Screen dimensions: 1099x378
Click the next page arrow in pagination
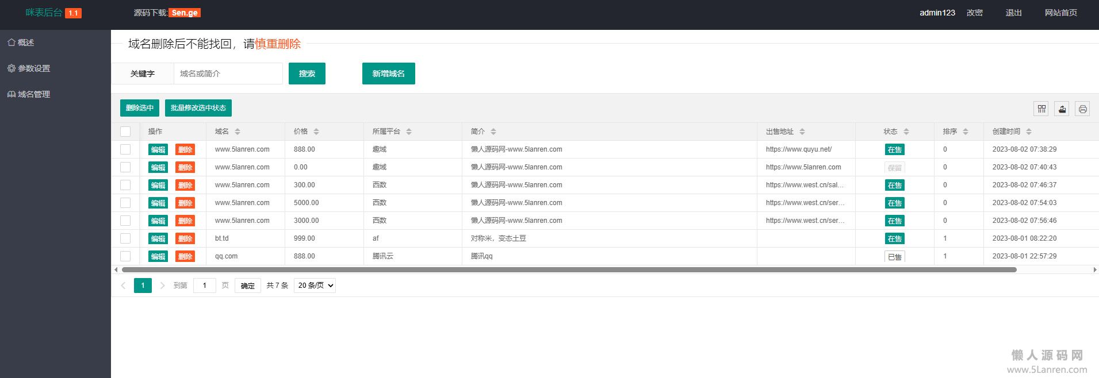162,286
